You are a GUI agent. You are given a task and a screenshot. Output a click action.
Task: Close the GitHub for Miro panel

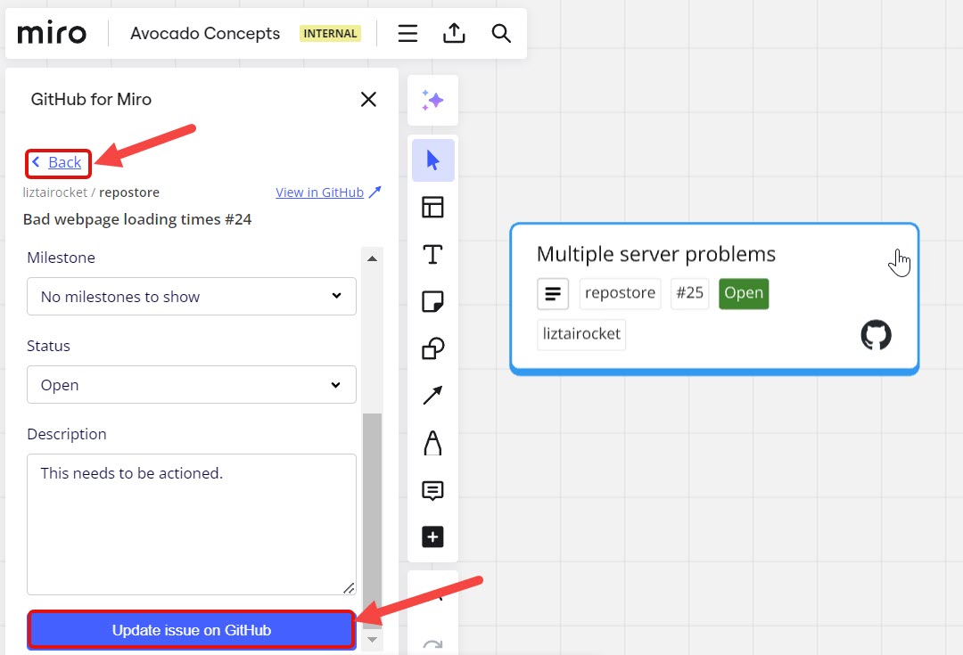pos(368,100)
